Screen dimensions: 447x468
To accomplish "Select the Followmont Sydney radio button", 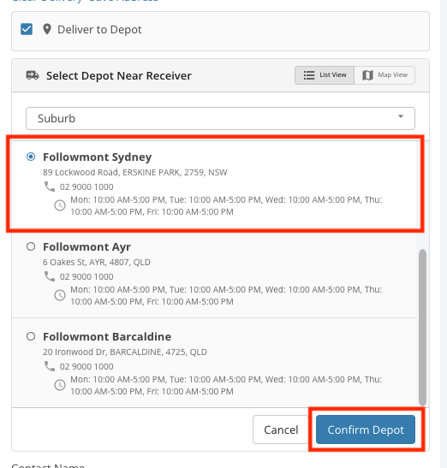I will click(x=31, y=157).
